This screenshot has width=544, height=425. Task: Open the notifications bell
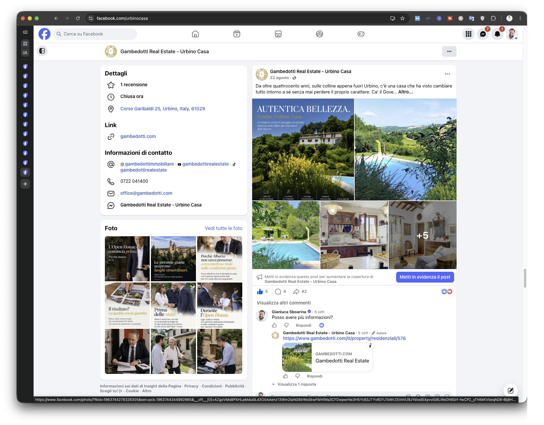click(497, 34)
